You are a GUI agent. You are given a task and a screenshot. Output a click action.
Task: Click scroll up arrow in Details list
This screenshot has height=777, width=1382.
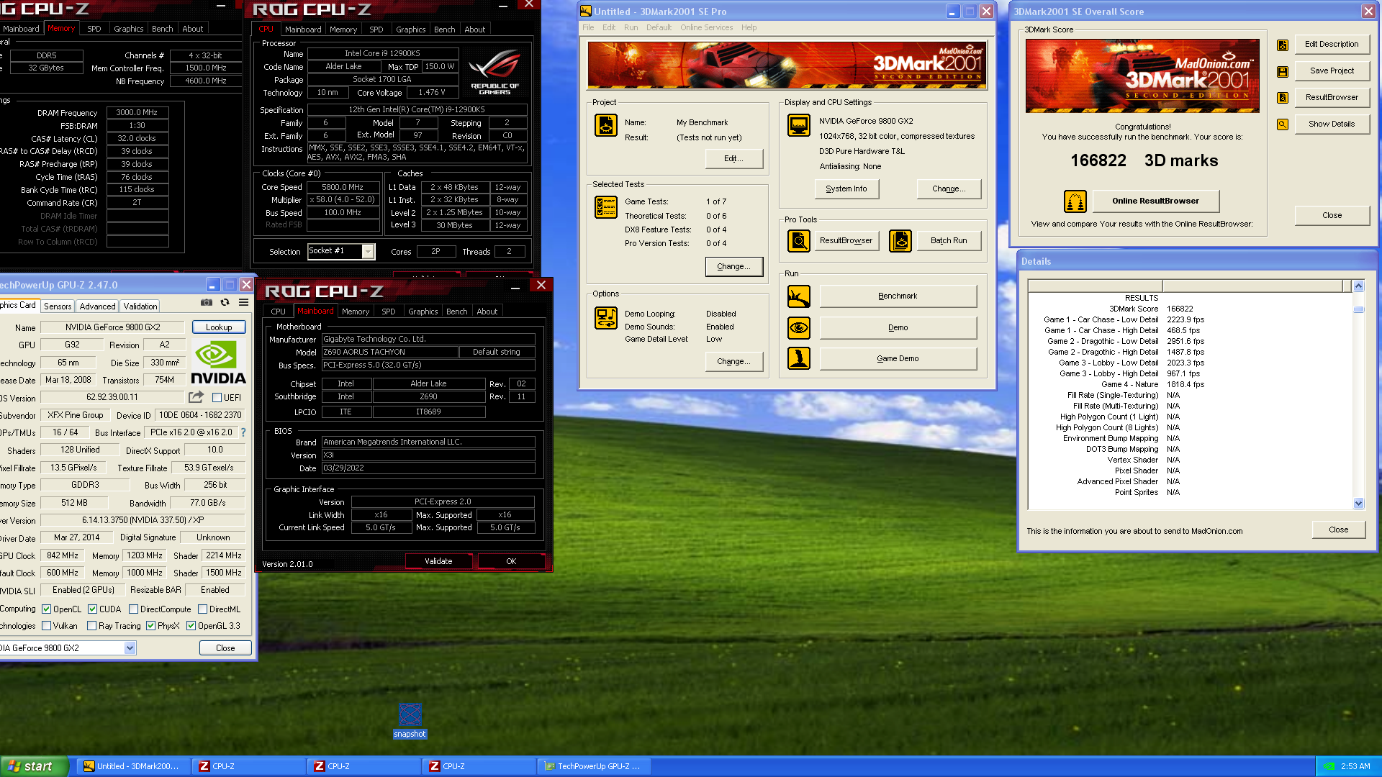[x=1358, y=286]
